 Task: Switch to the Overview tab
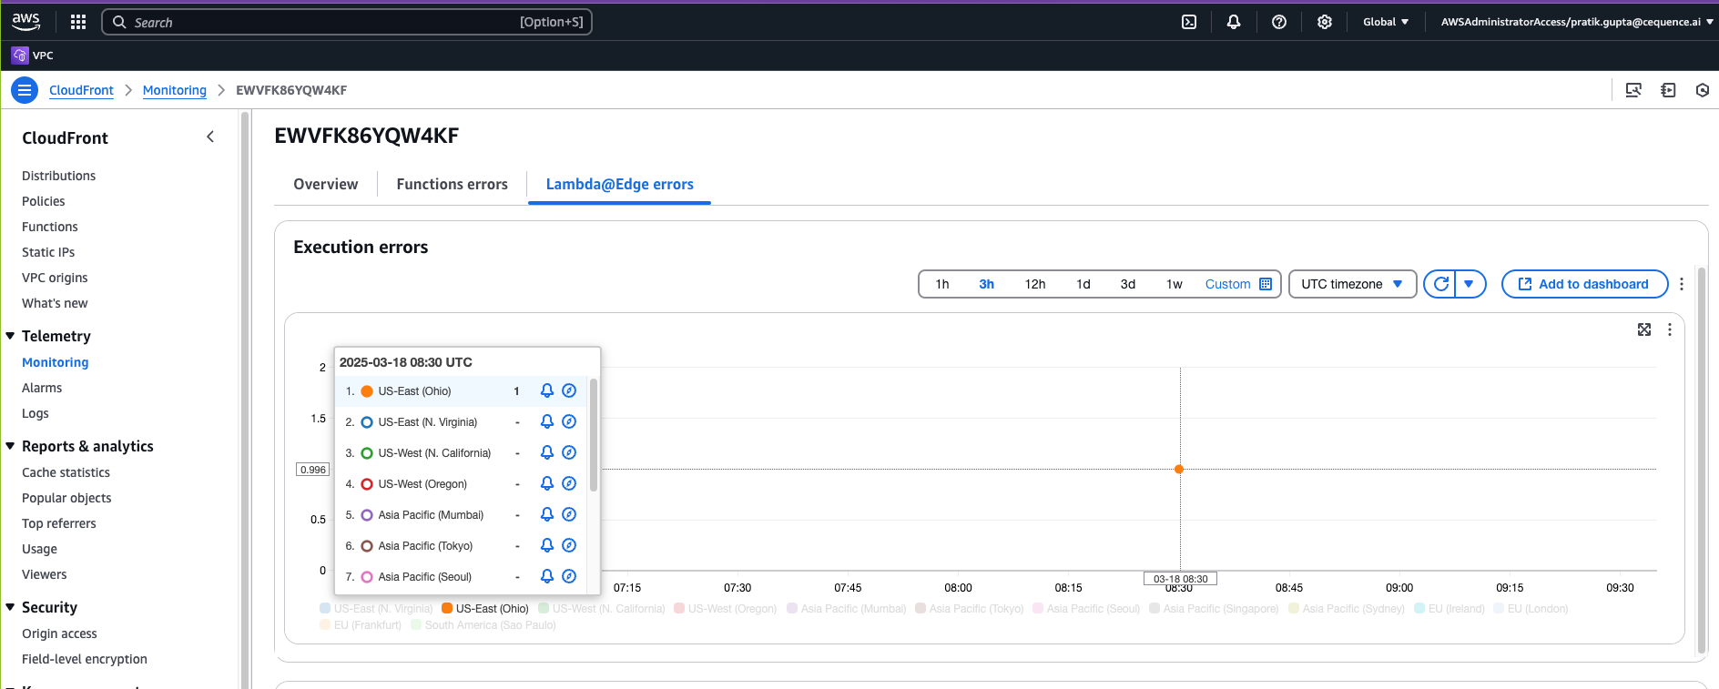click(x=326, y=184)
